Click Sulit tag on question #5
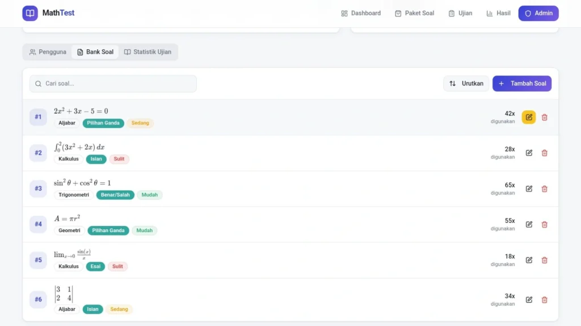 117,266
